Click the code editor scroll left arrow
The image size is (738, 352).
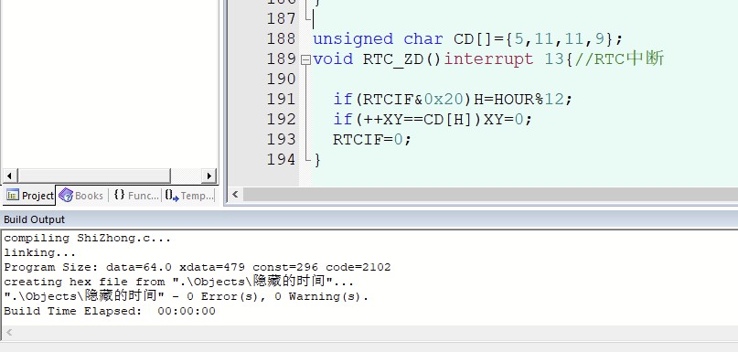point(235,194)
